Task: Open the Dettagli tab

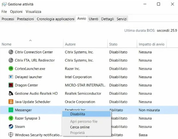Action: tap(108, 19)
